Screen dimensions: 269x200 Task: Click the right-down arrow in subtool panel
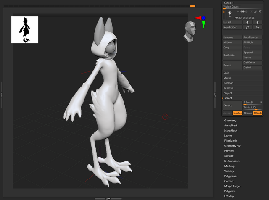click(257, 27)
